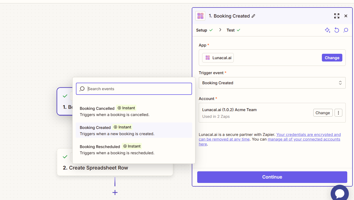Click the Lunacal.ai app icon in panel header
Image resolution: width=354 pixels, height=200 pixels.
[x=200, y=16]
